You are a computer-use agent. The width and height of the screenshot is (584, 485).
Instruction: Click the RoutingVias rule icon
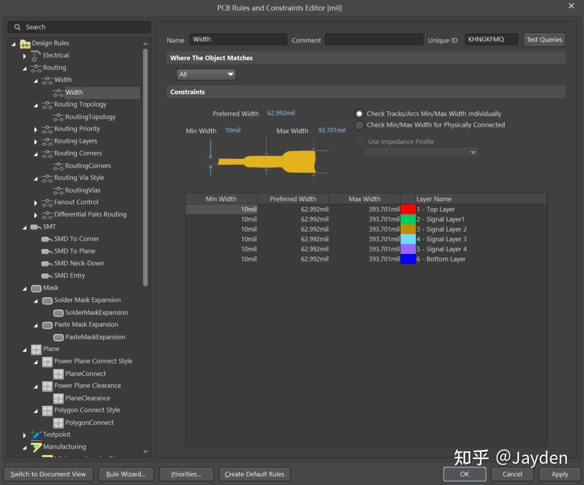point(58,190)
